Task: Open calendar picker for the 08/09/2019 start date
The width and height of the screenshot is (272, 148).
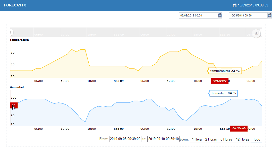Action: (220, 15)
